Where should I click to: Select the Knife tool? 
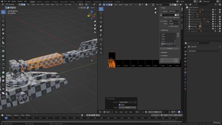3,68
